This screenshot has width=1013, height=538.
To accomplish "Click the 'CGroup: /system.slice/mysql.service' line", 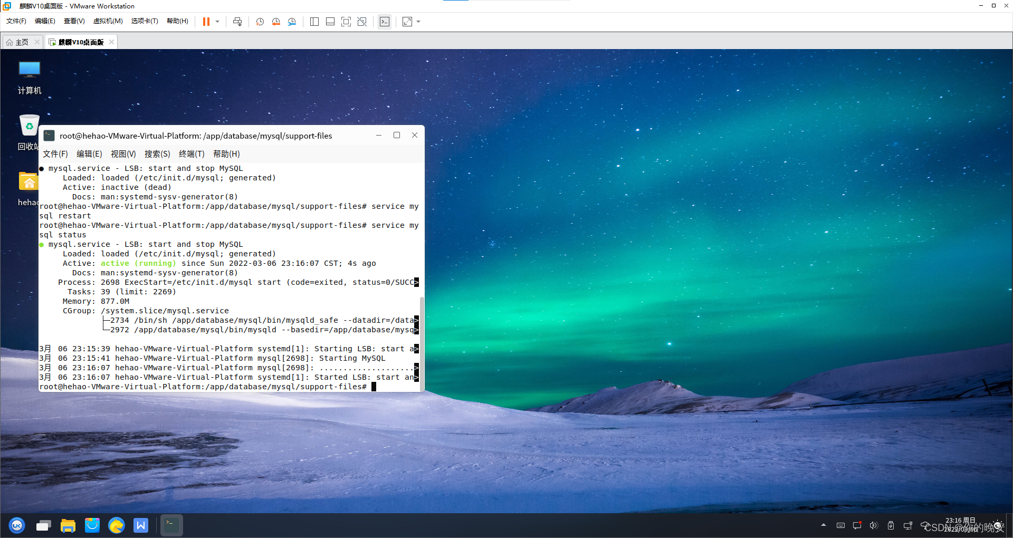I will pyautogui.click(x=146, y=311).
